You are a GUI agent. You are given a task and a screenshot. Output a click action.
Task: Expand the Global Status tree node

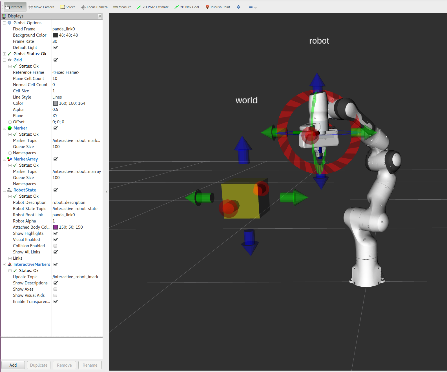coord(4,54)
